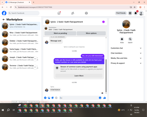Open the Windows notification center icon
This screenshot has height=117, width=147.
143,110
